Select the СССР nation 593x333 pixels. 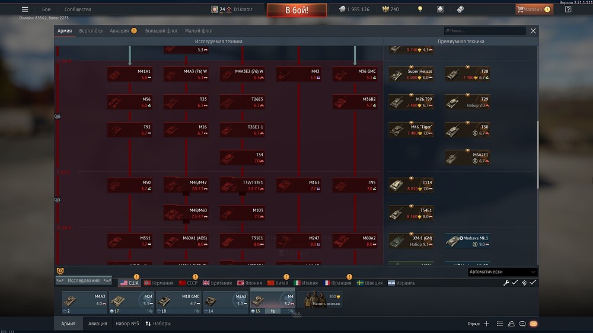point(188,283)
